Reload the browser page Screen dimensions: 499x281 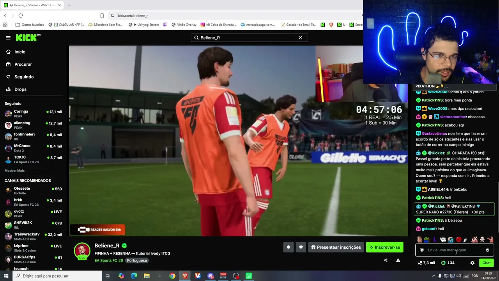(21, 16)
